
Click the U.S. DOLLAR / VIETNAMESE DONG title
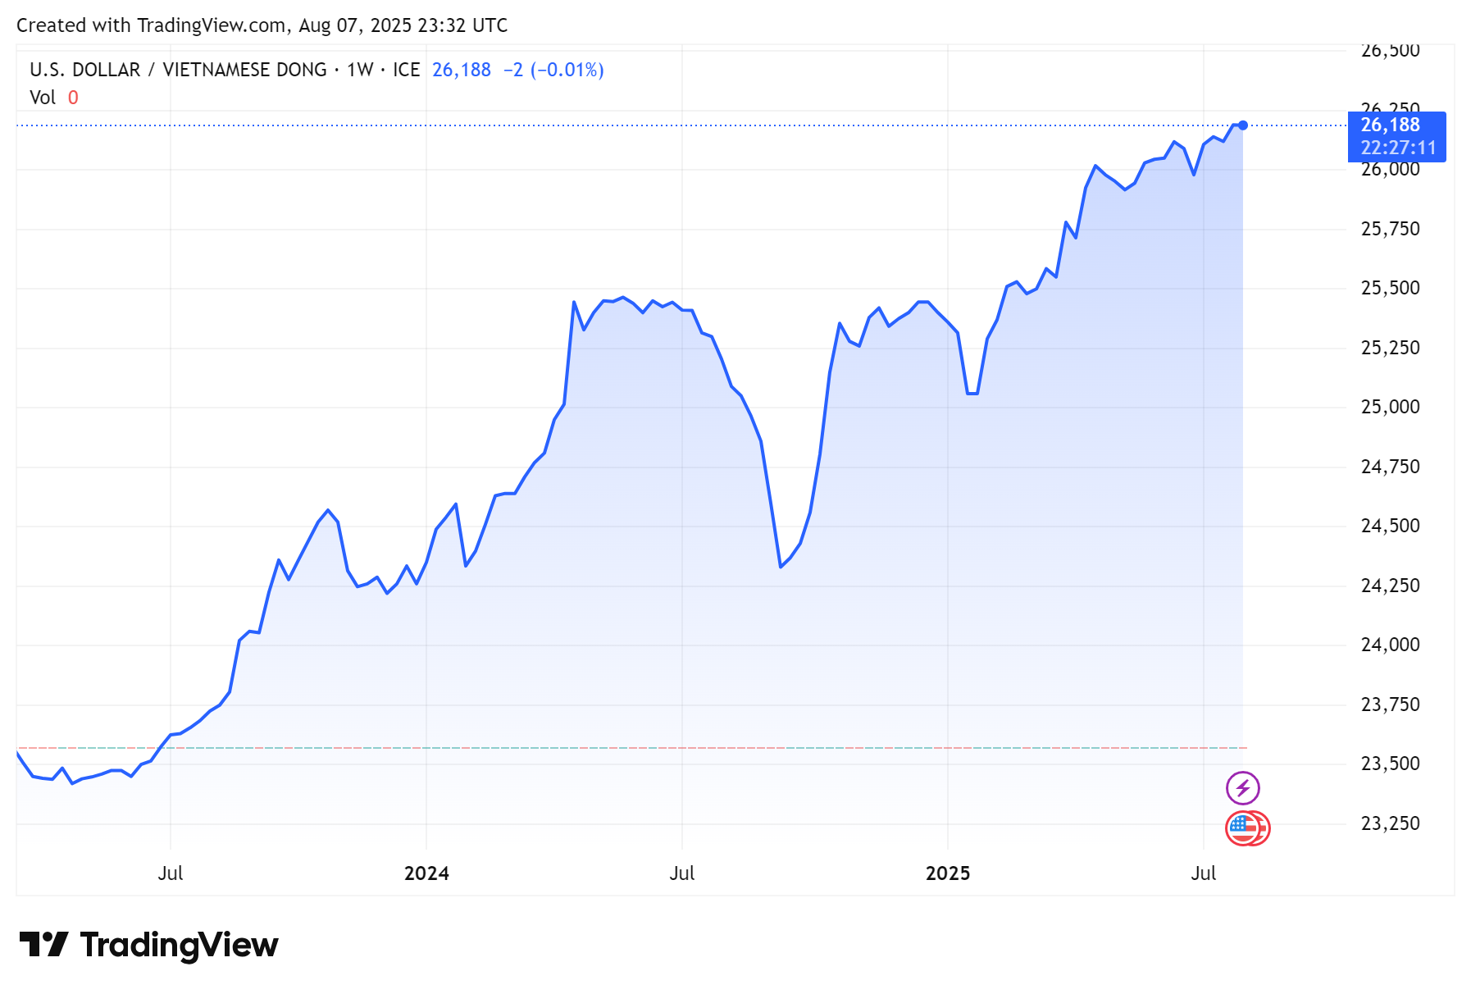point(178,70)
